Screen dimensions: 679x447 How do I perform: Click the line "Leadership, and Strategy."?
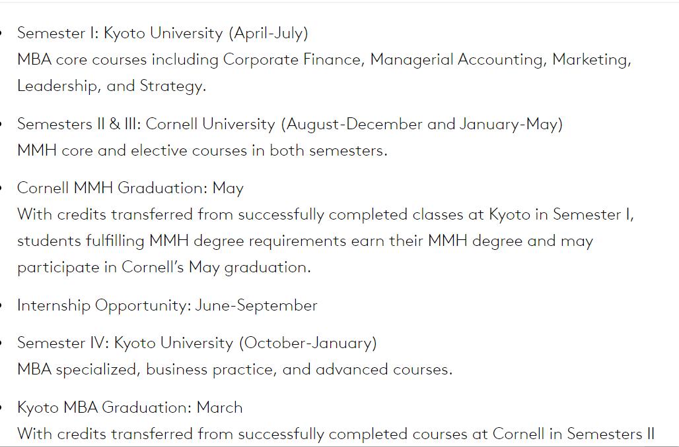[112, 86]
